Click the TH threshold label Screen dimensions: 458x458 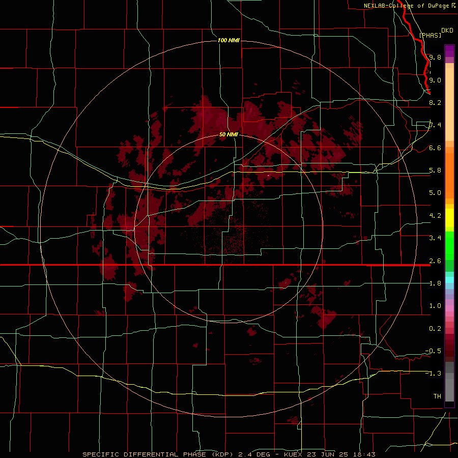(437, 396)
